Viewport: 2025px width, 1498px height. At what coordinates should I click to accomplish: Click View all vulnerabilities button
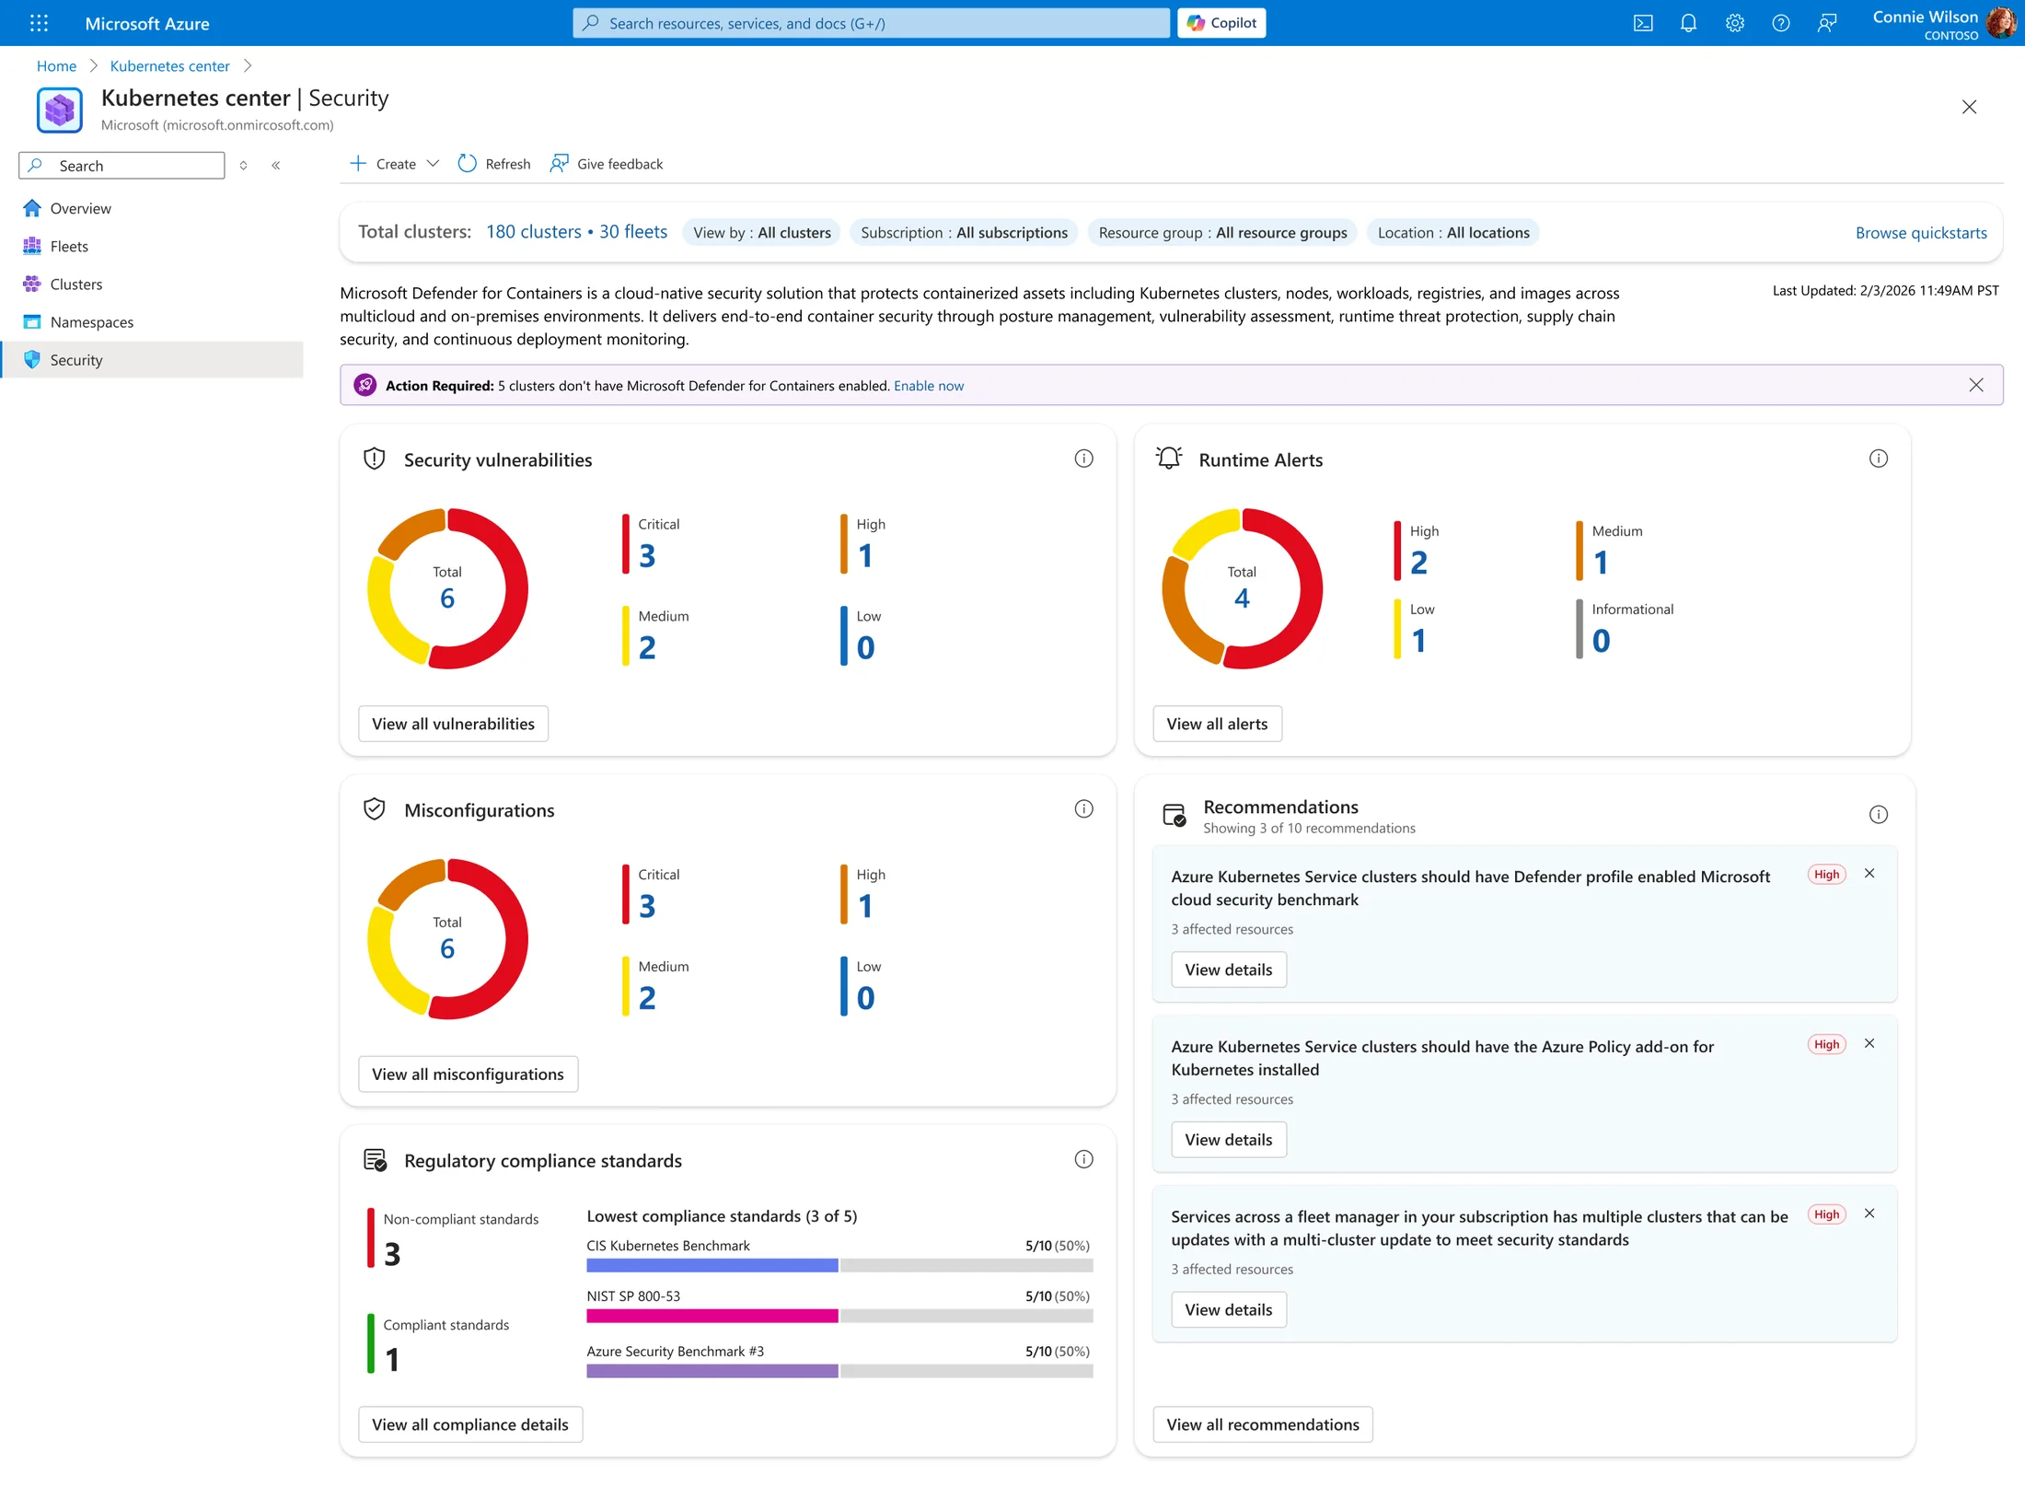click(453, 723)
